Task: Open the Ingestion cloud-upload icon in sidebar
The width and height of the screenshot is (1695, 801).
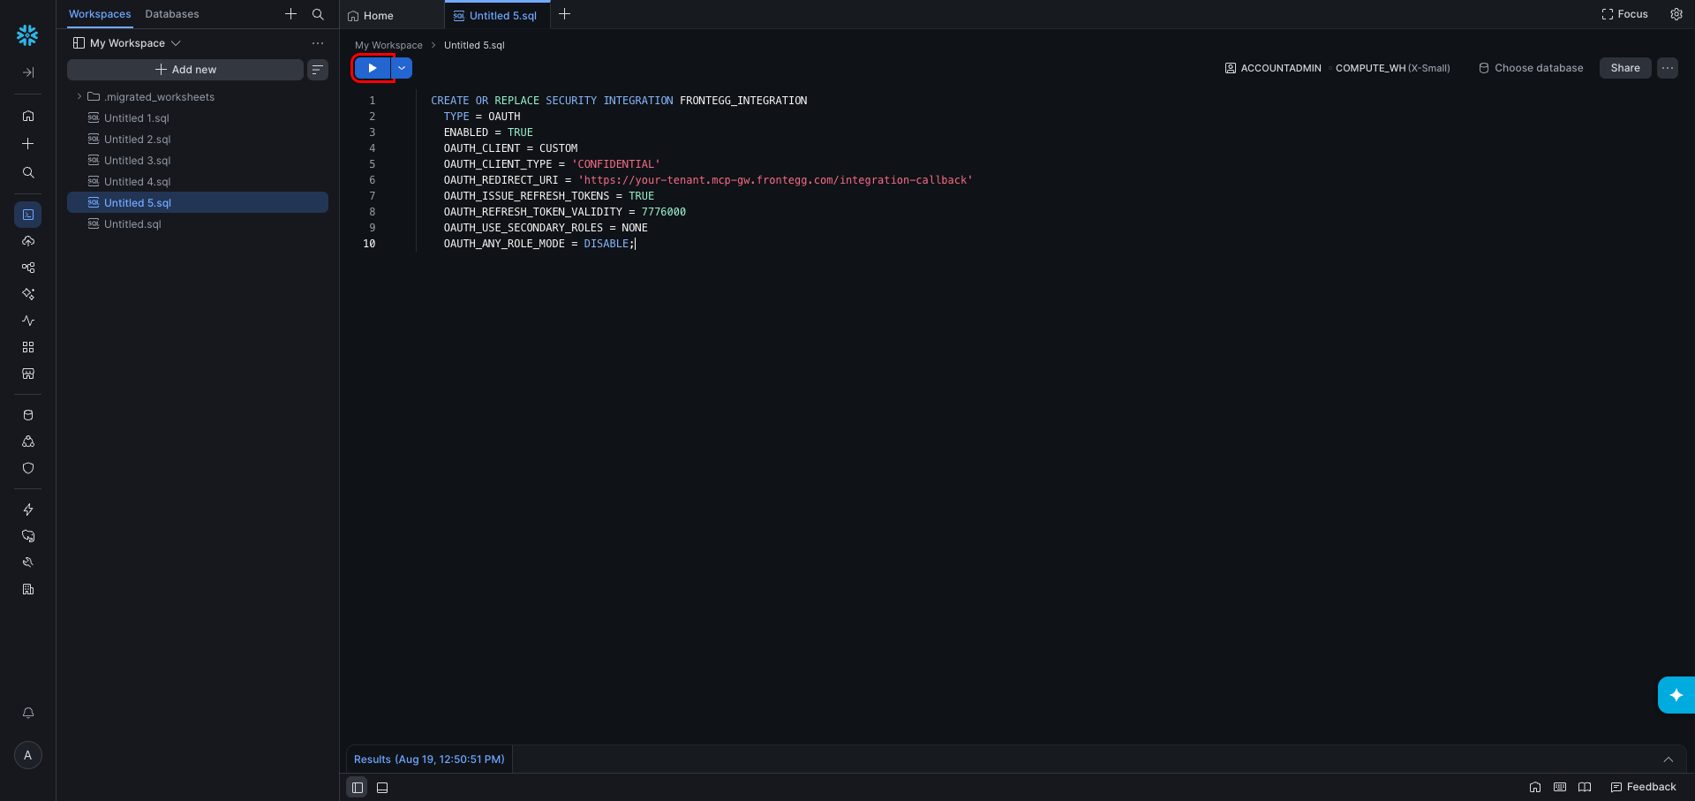Action: [28, 241]
